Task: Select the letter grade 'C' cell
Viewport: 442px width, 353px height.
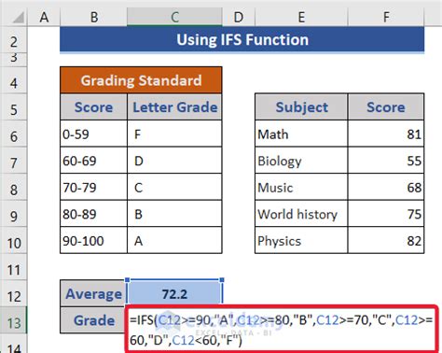Action: (174, 188)
